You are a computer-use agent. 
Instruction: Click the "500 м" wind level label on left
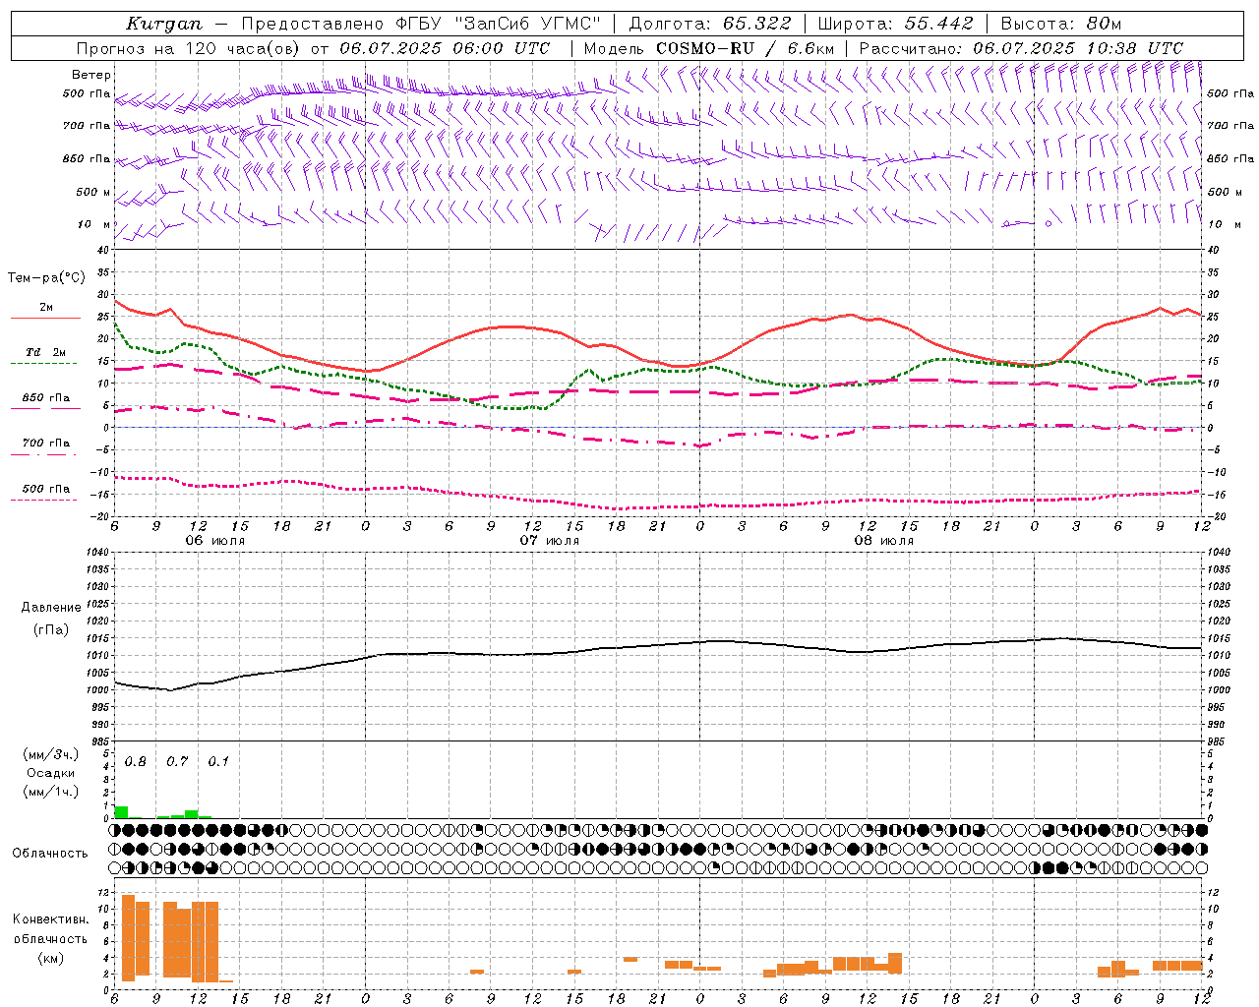(x=93, y=192)
